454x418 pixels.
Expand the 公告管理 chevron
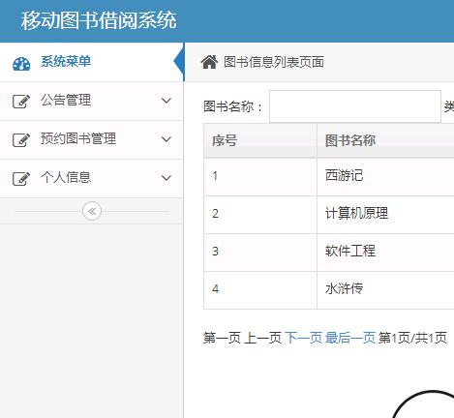coord(166,101)
